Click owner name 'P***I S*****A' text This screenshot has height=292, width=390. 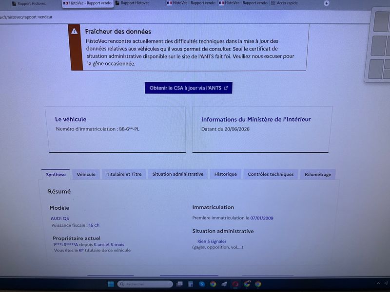66,245
